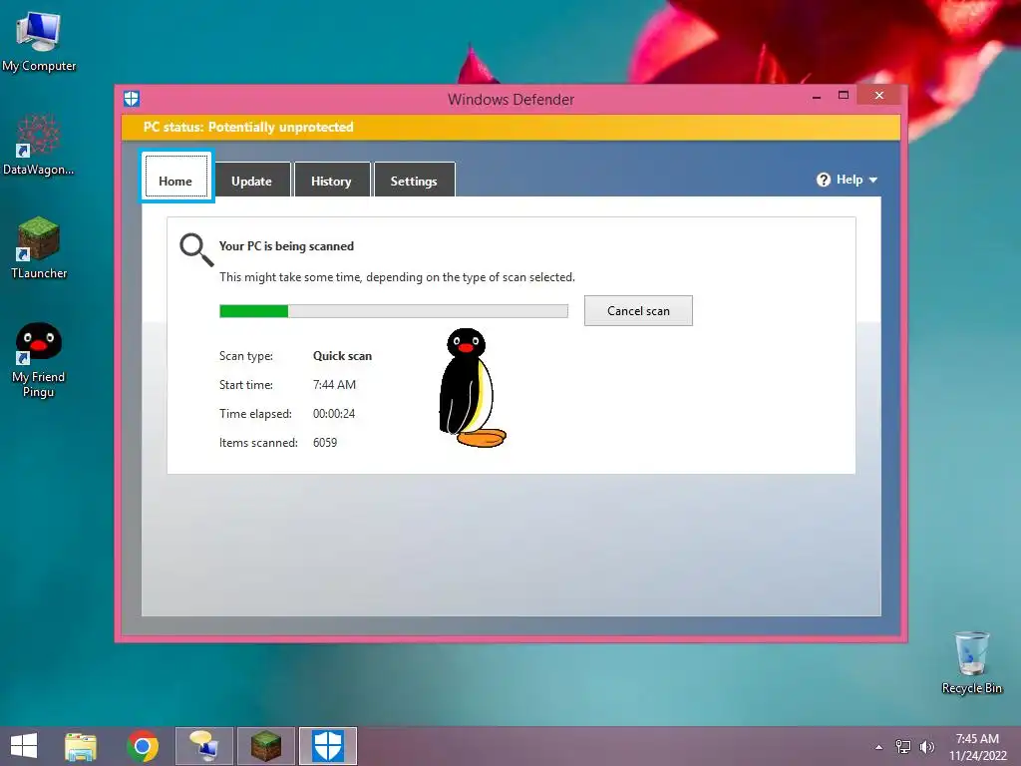
Task: Show hidden system tray icons
Action: 879,747
